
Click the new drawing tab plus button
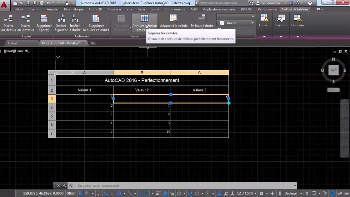tap(93, 43)
